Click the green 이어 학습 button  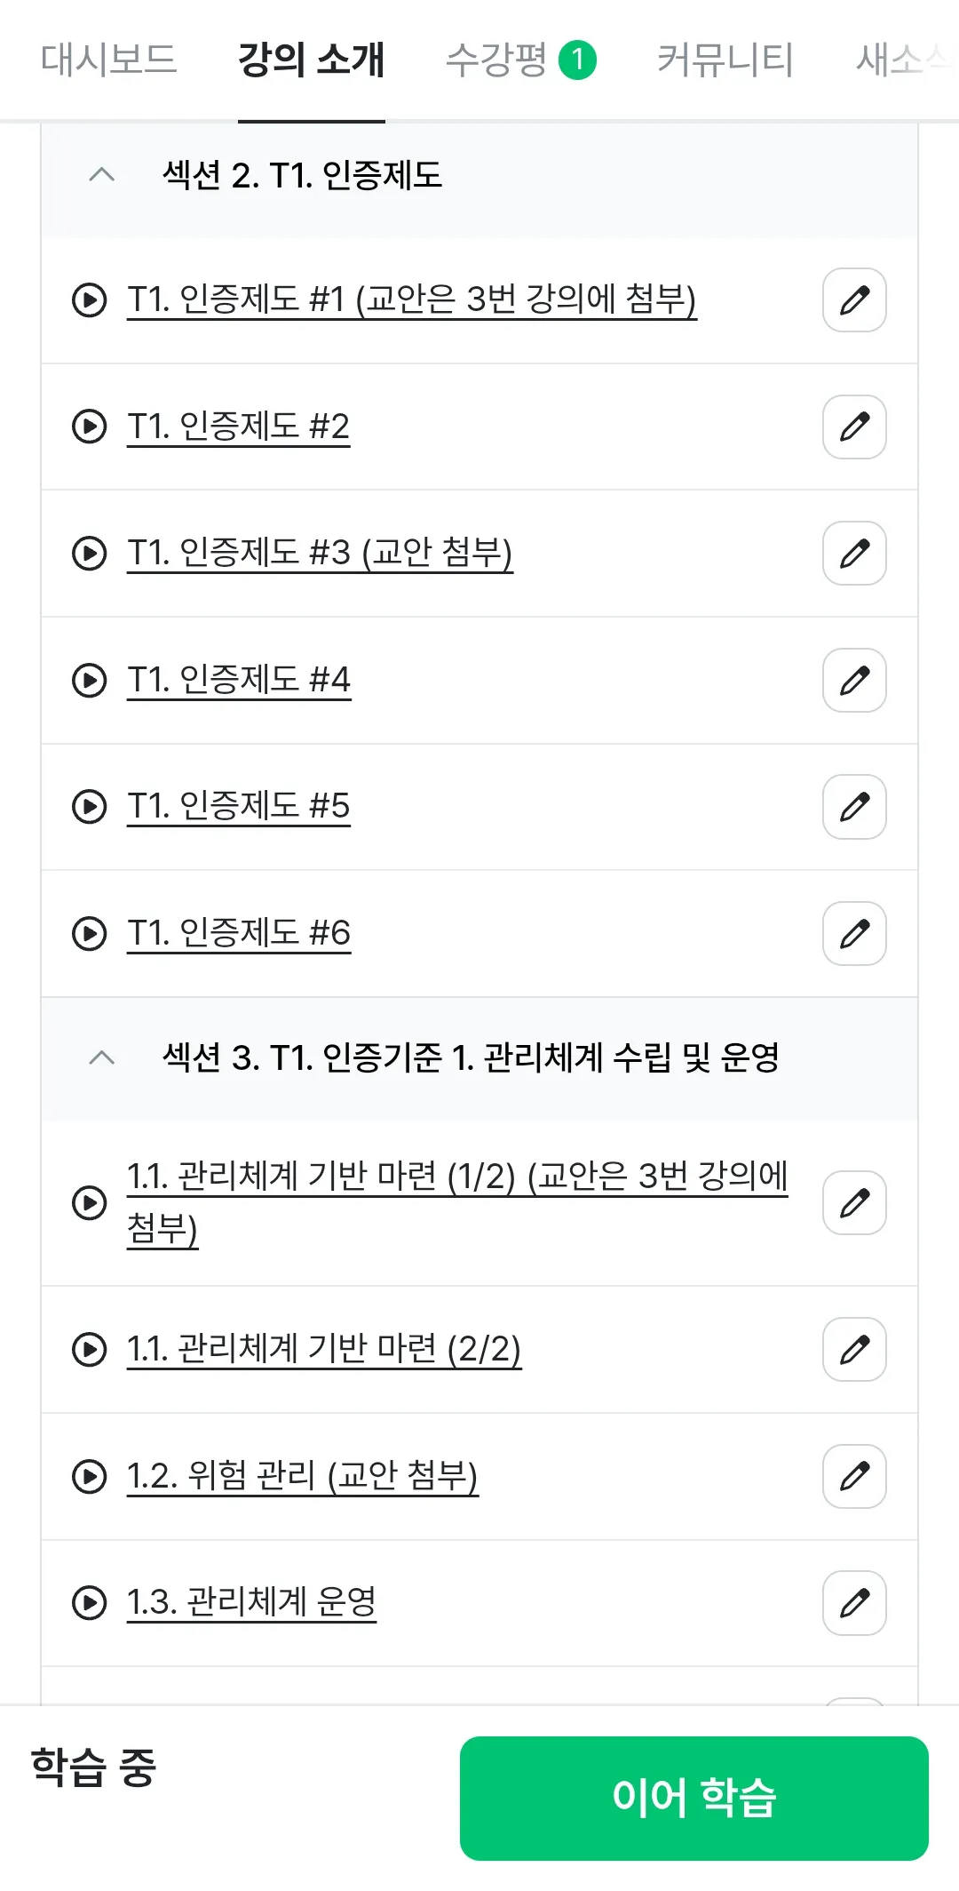[x=694, y=1799]
